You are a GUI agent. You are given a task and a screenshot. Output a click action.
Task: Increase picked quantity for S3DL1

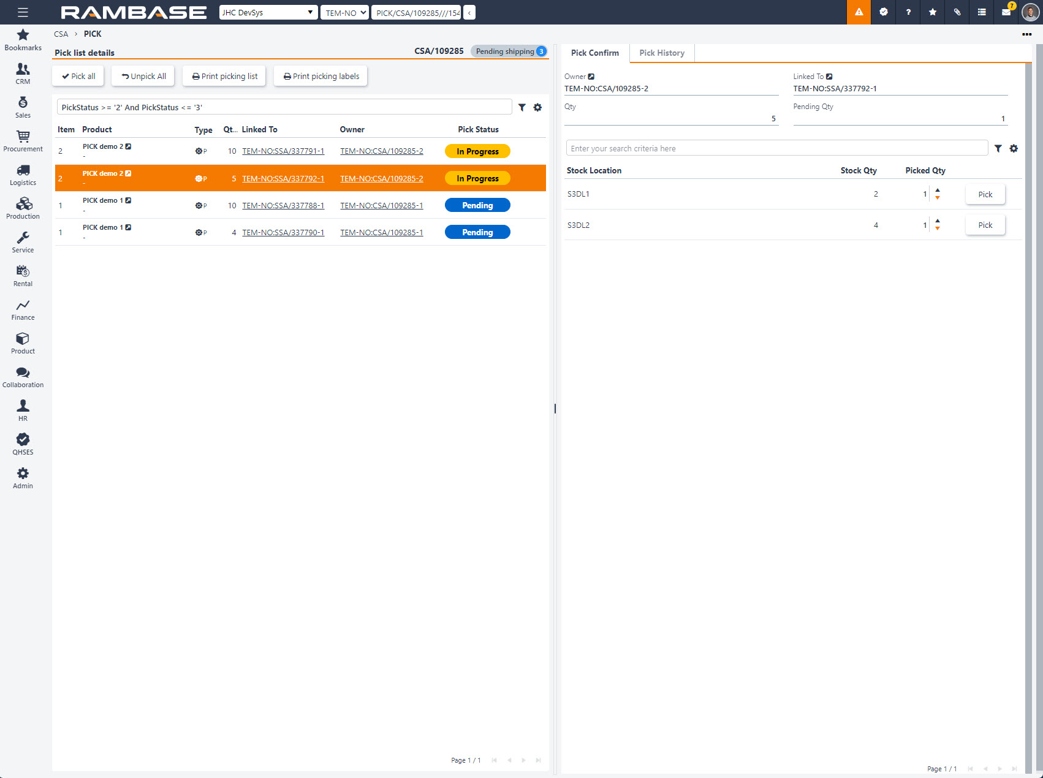938,190
